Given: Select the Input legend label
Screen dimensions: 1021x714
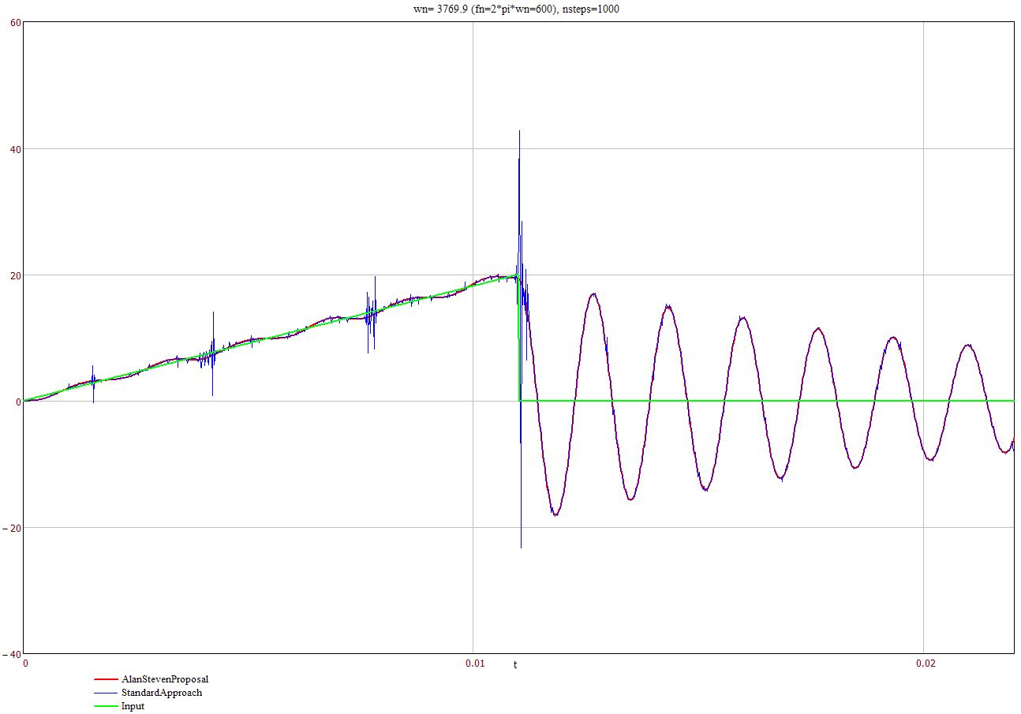Looking at the screenshot, I should (x=132, y=706).
